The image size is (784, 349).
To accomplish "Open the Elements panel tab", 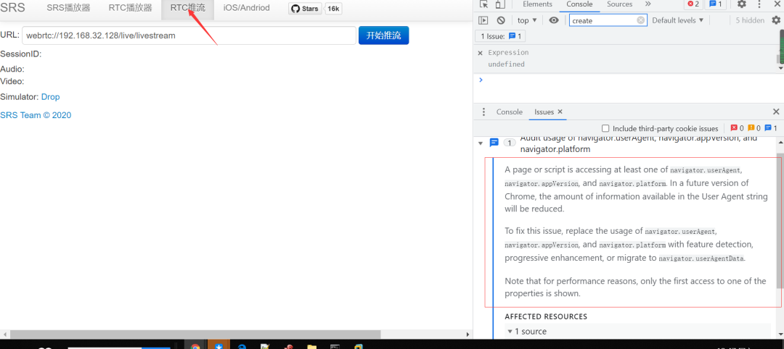I will (x=537, y=4).
